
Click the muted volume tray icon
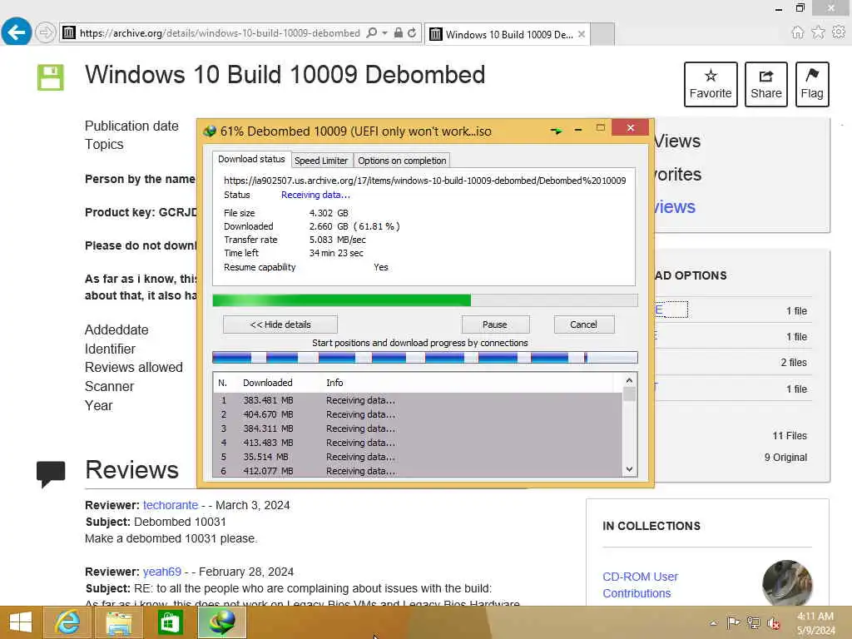click(x=774, y=623)
